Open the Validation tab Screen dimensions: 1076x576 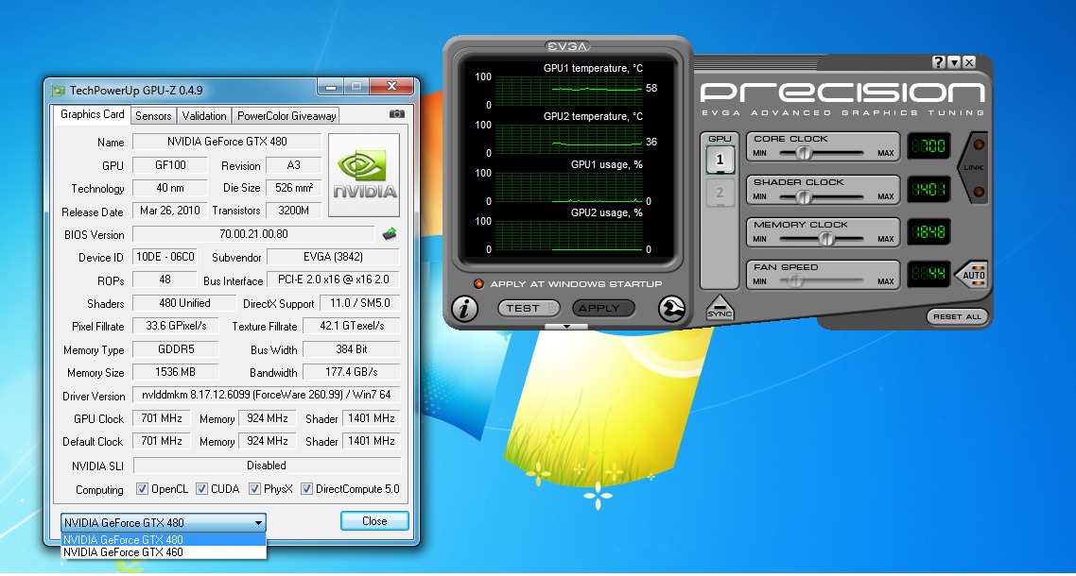[x=204, y=116]
